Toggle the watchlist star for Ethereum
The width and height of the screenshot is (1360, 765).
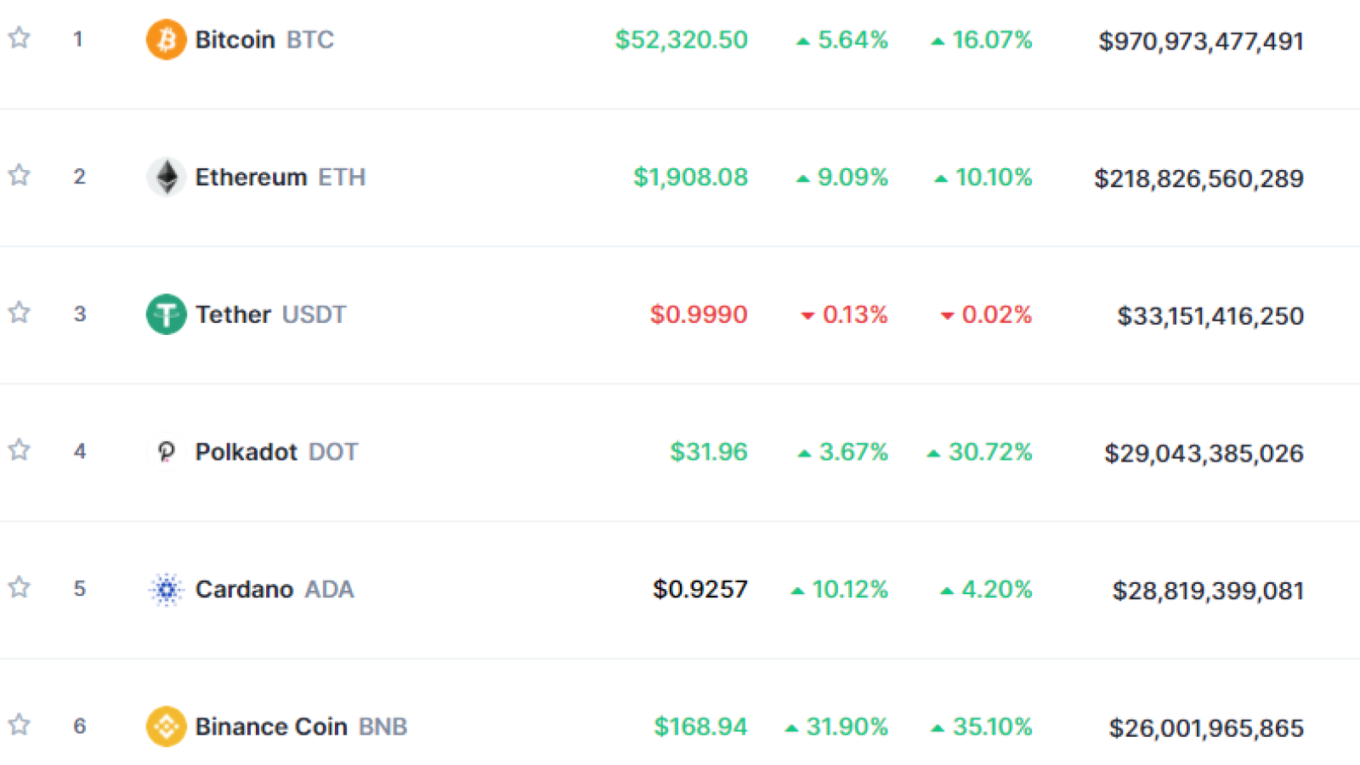(20, 175)
